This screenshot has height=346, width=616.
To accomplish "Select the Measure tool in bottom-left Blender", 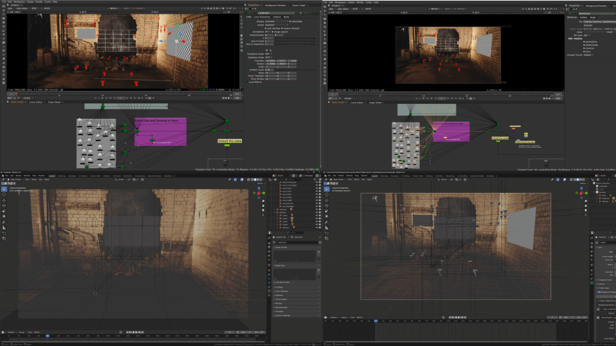I will 4,228.
